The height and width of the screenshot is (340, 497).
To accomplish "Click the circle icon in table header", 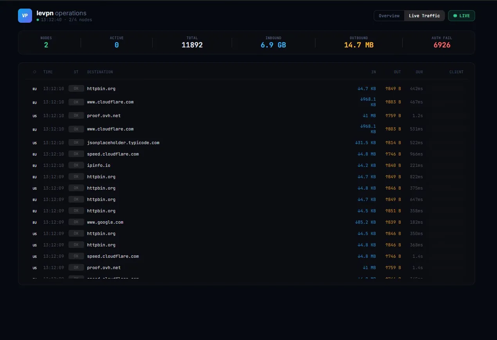I will [x=34, y=72].
